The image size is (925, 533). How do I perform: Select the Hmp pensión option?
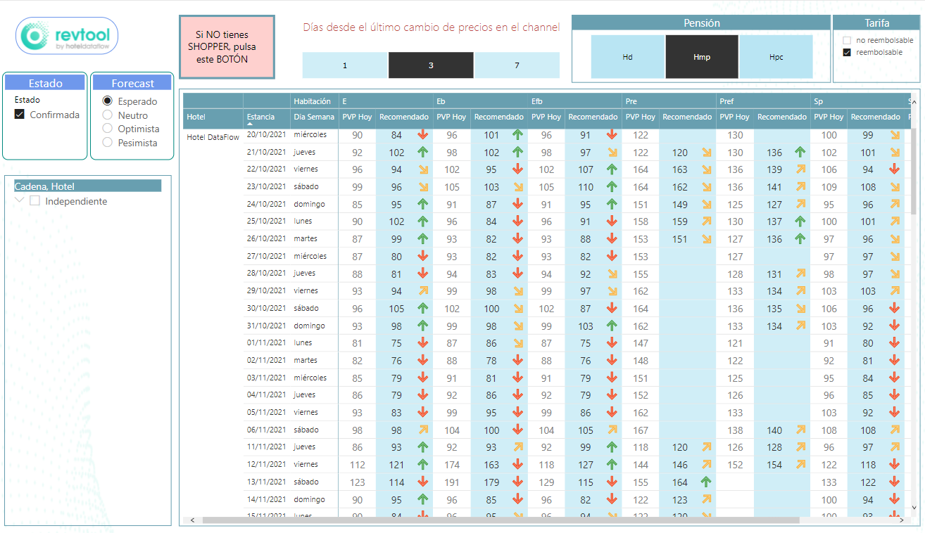click(x=702, y=57)
